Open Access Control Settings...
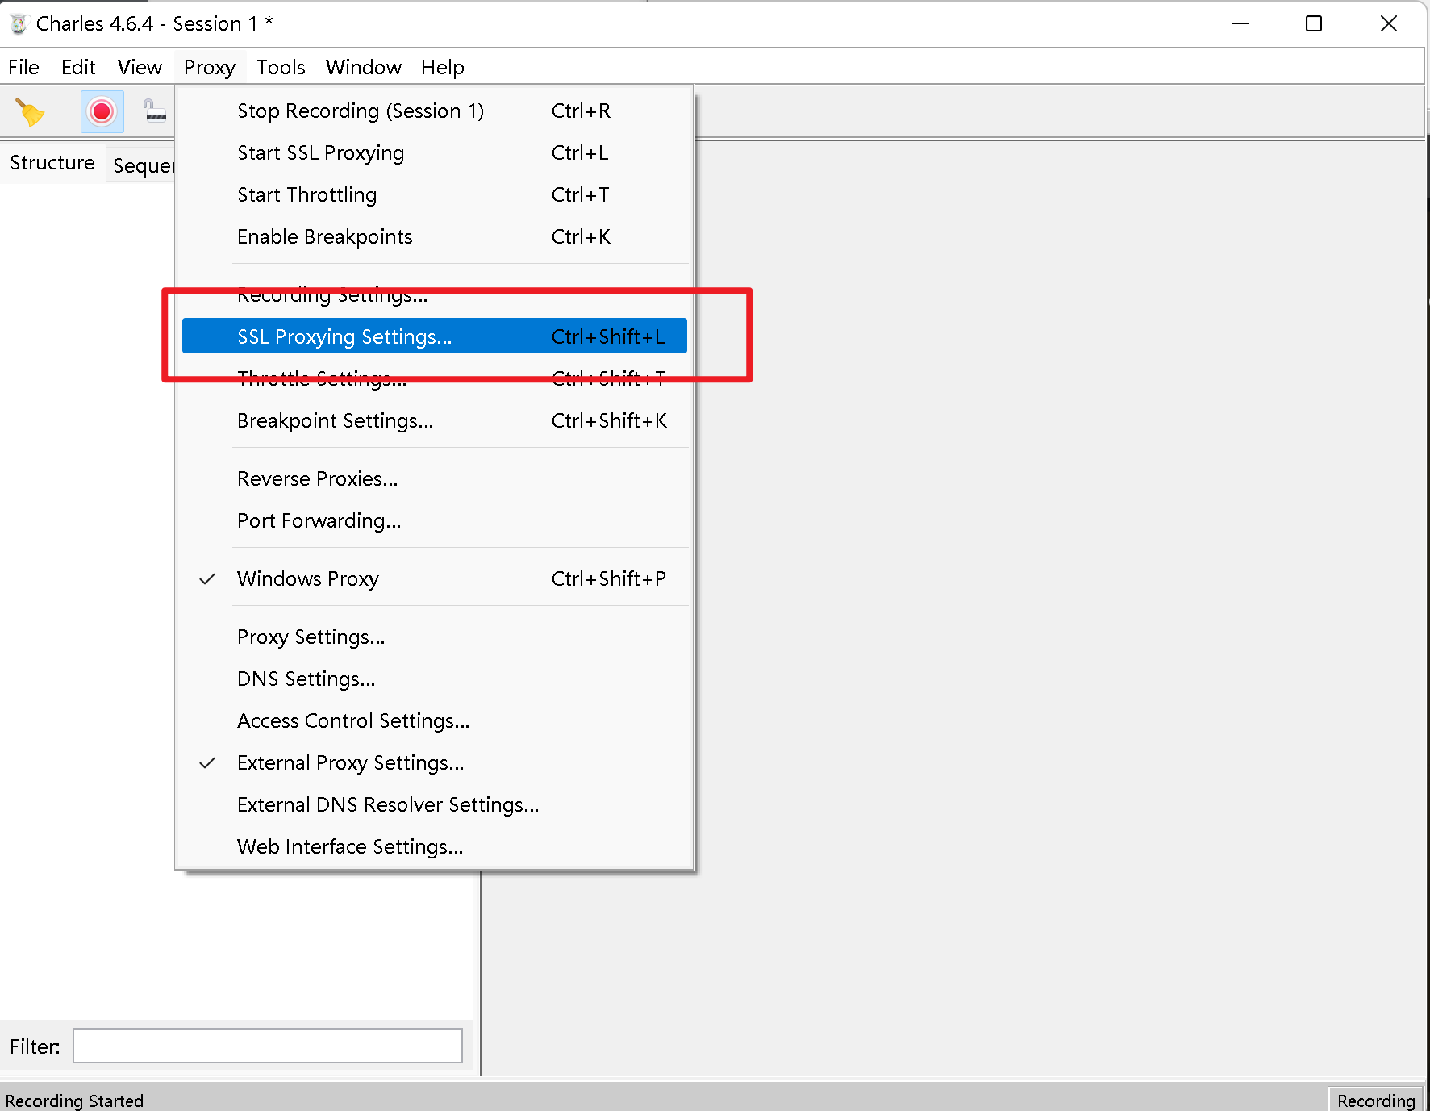 (x=435, y=720)
